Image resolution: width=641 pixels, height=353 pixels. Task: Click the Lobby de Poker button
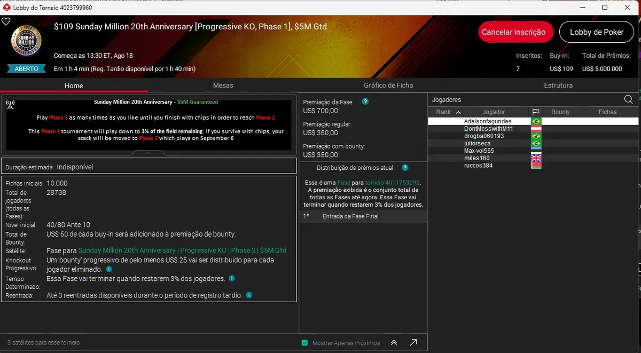click(x=597, y=32)
